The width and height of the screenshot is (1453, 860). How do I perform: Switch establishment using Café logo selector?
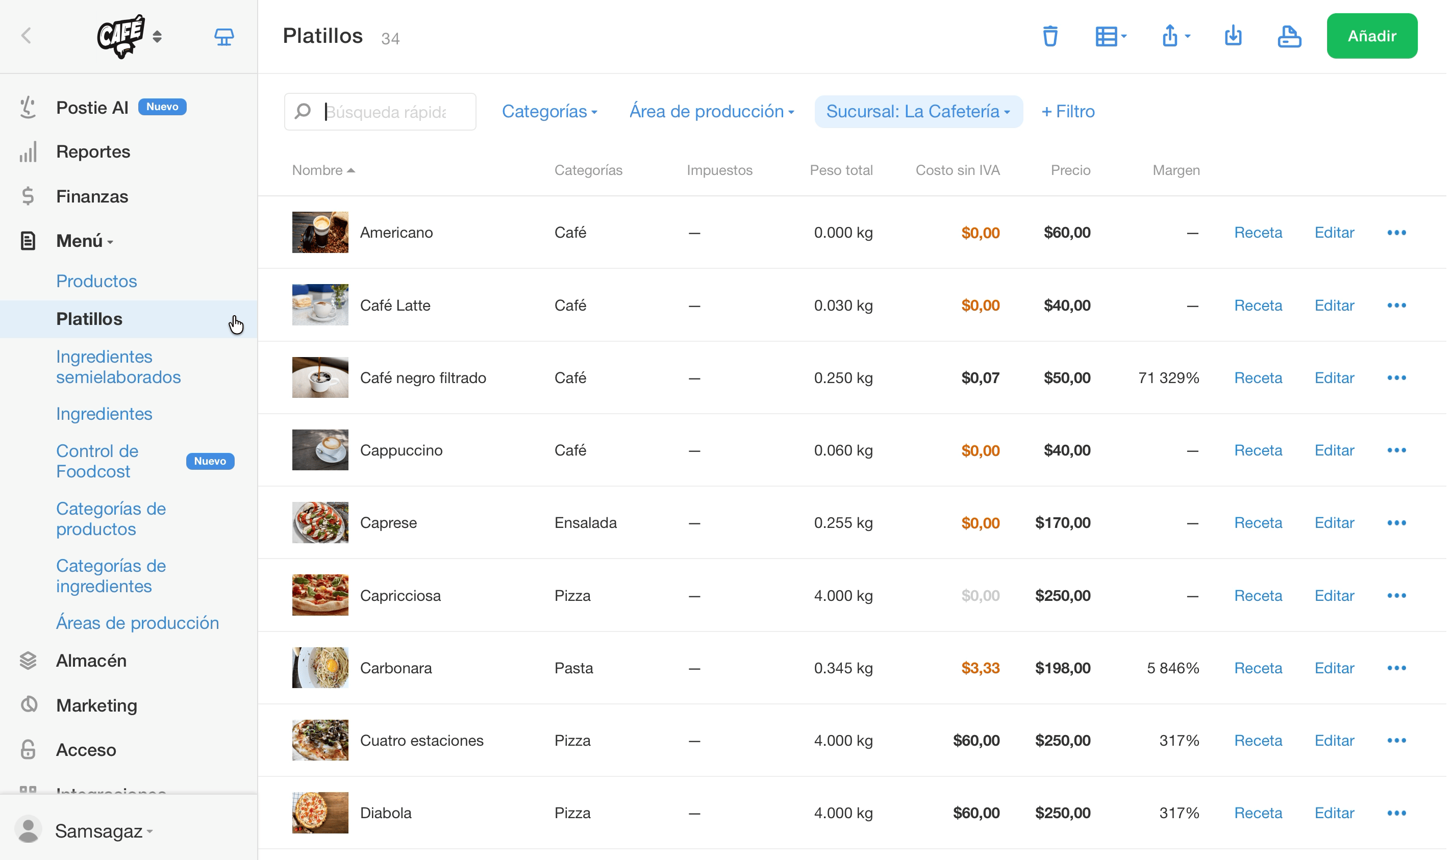pos(129,37)
